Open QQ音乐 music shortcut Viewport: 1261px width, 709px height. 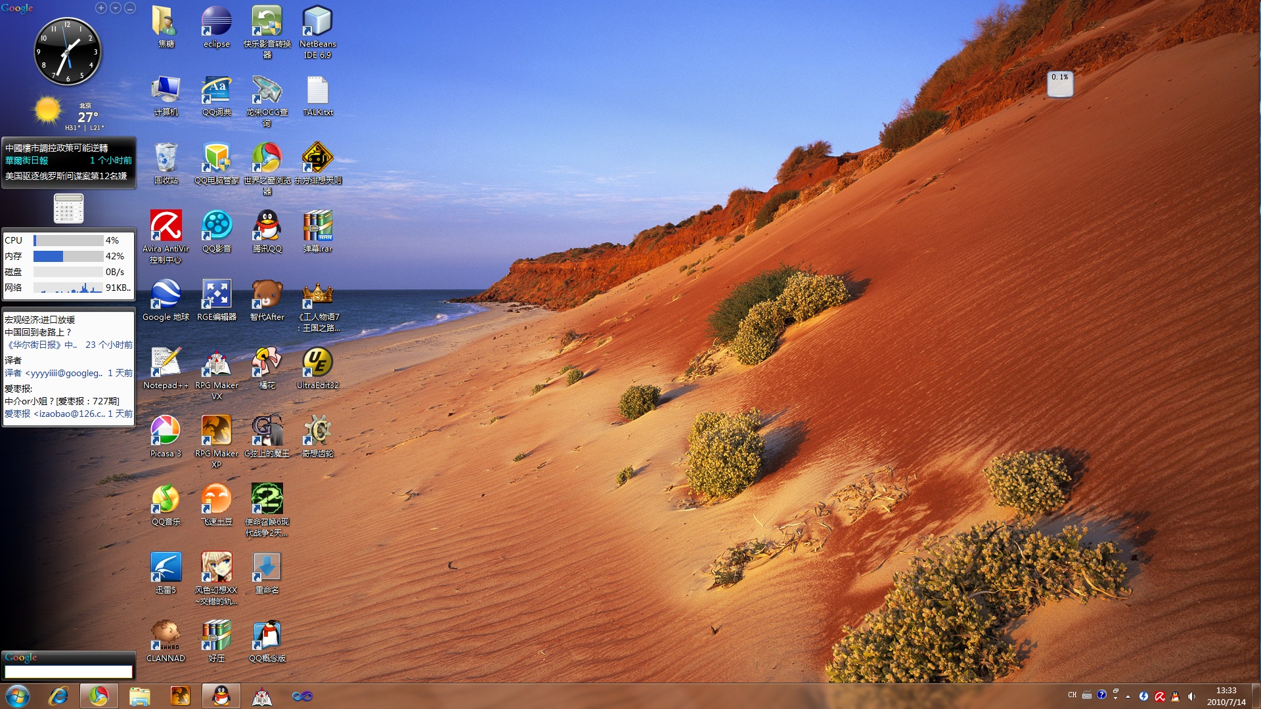coord(166,505)
